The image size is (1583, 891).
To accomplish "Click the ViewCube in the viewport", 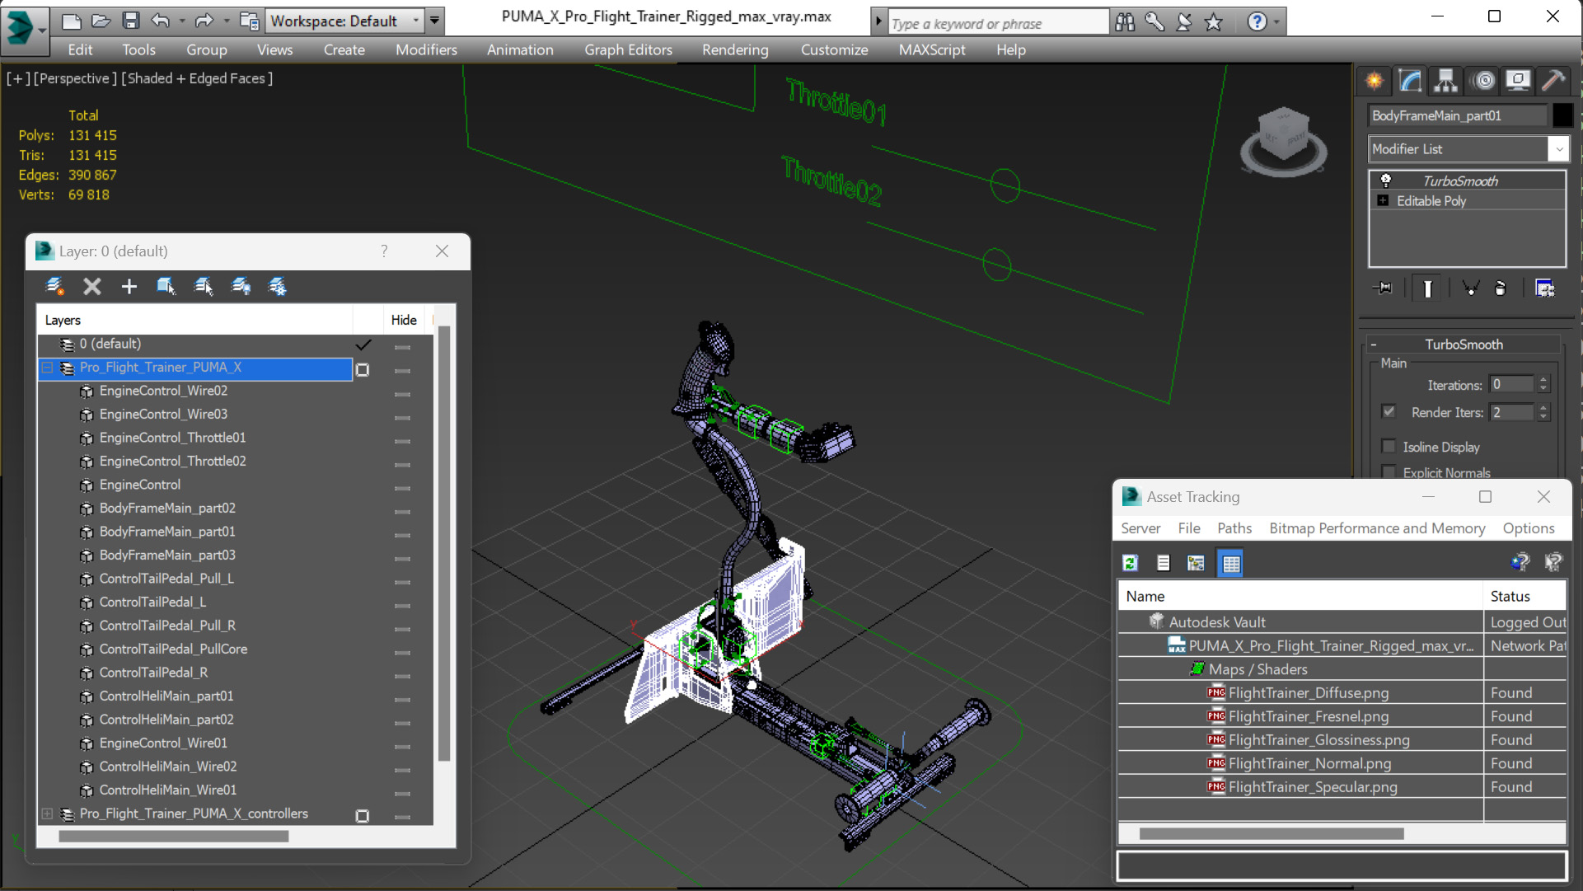I will tap(1283, 140).
